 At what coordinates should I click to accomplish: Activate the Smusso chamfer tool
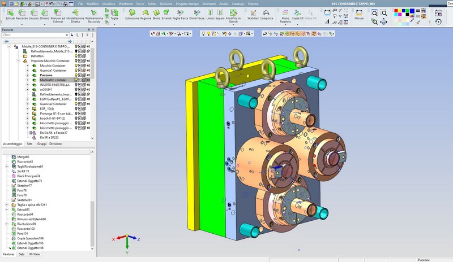coord(35,14)
